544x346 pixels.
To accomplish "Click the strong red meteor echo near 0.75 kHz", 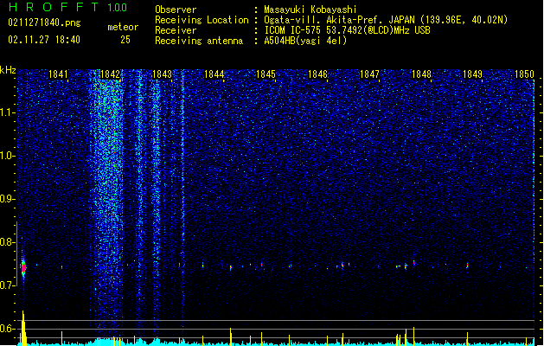I will (x=23, y=267).
